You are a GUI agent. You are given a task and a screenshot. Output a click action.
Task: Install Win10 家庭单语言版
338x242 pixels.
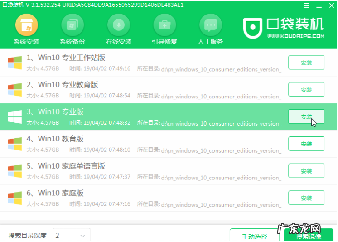306,171
